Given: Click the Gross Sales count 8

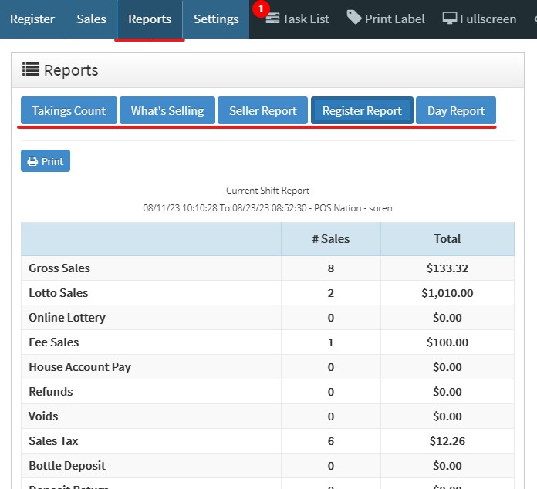Looking at the screenshot, I should (x=331, y=268).
